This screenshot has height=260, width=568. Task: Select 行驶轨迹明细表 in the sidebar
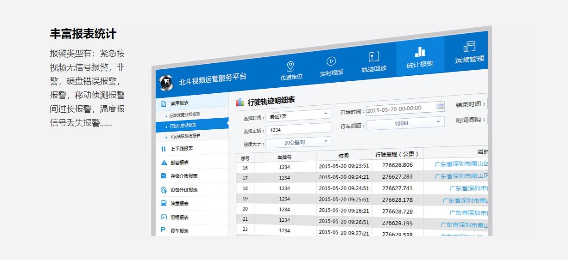point(183,125)
